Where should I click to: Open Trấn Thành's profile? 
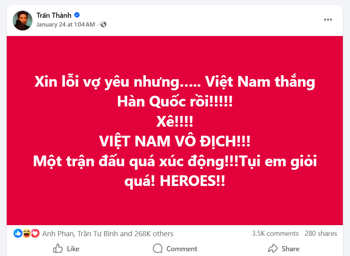54,15
